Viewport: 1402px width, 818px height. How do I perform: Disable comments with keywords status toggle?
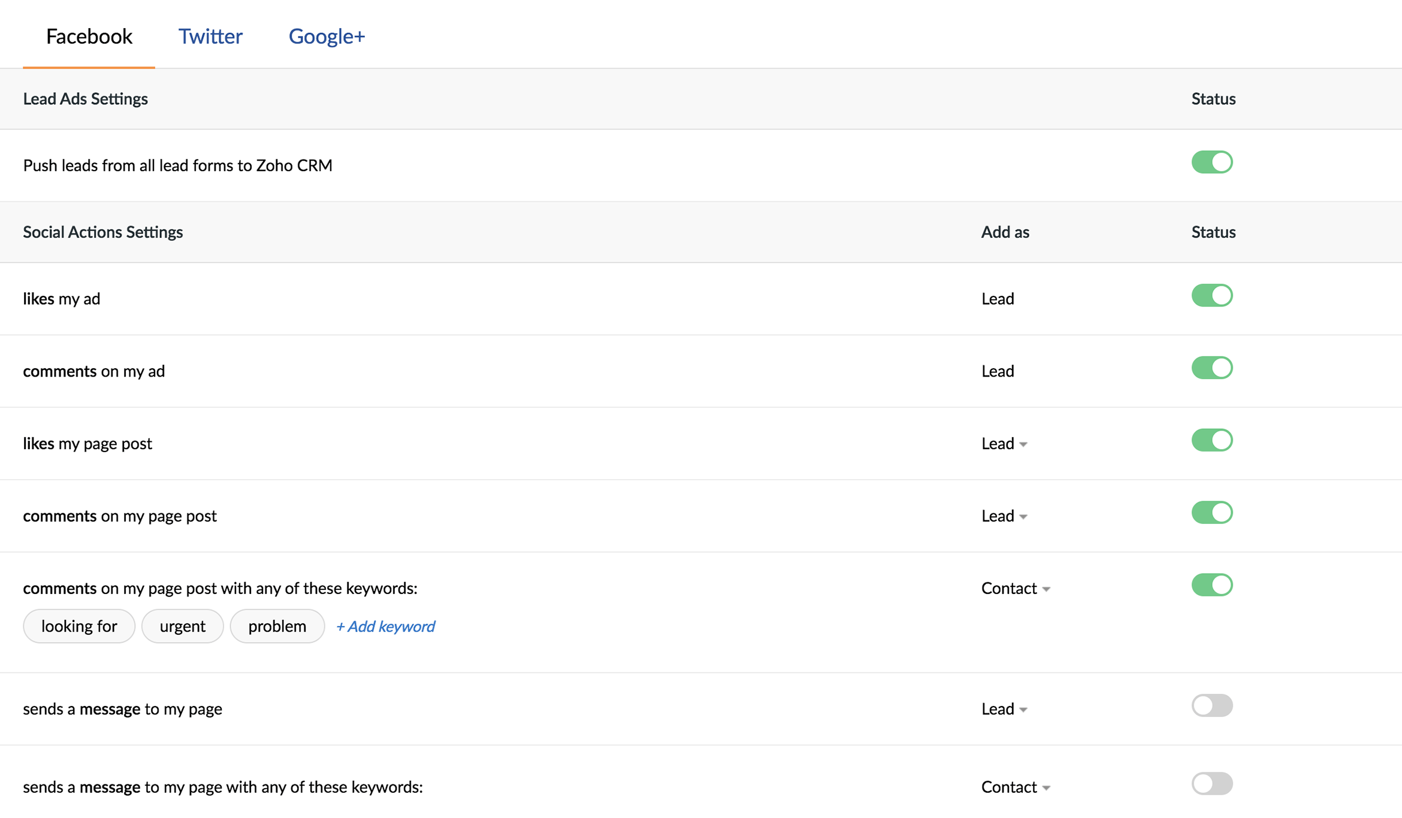tap(1211, 586)
